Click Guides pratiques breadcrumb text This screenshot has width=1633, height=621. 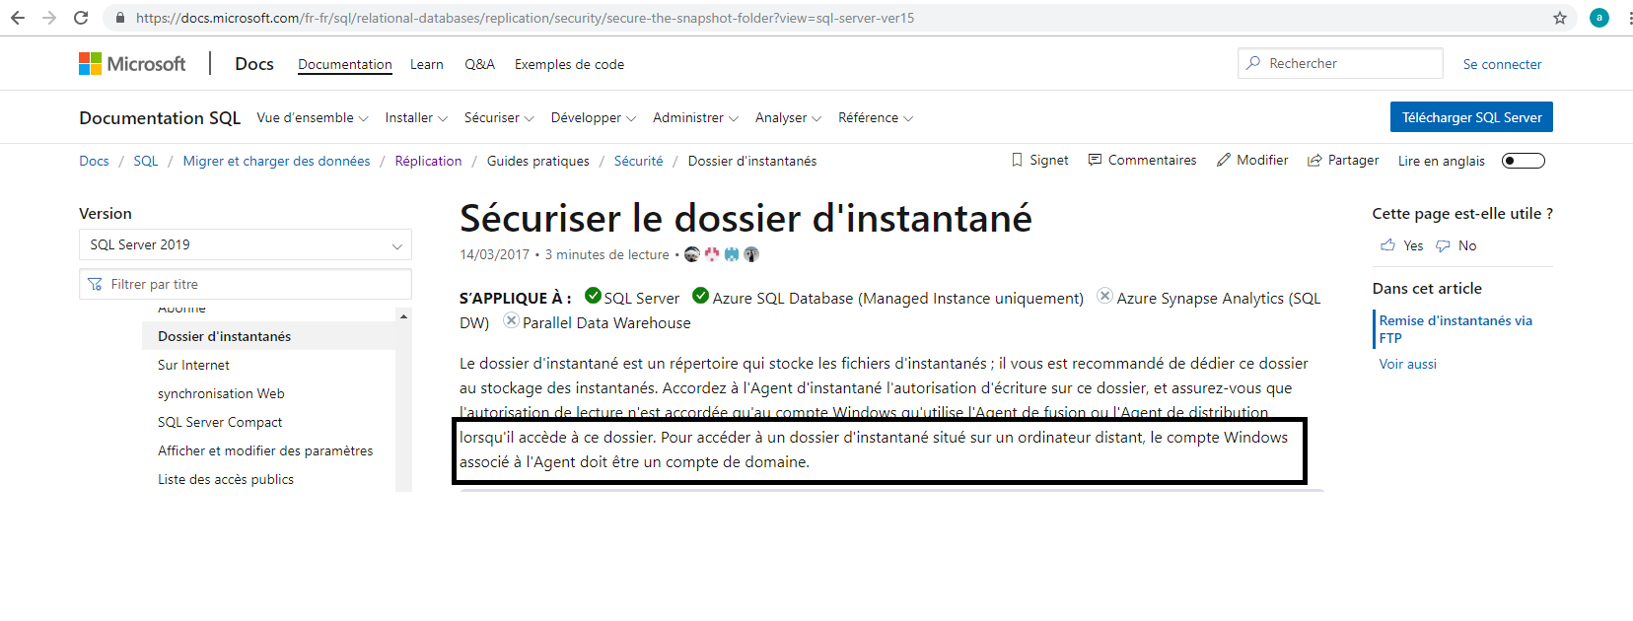tap(537, 161)
